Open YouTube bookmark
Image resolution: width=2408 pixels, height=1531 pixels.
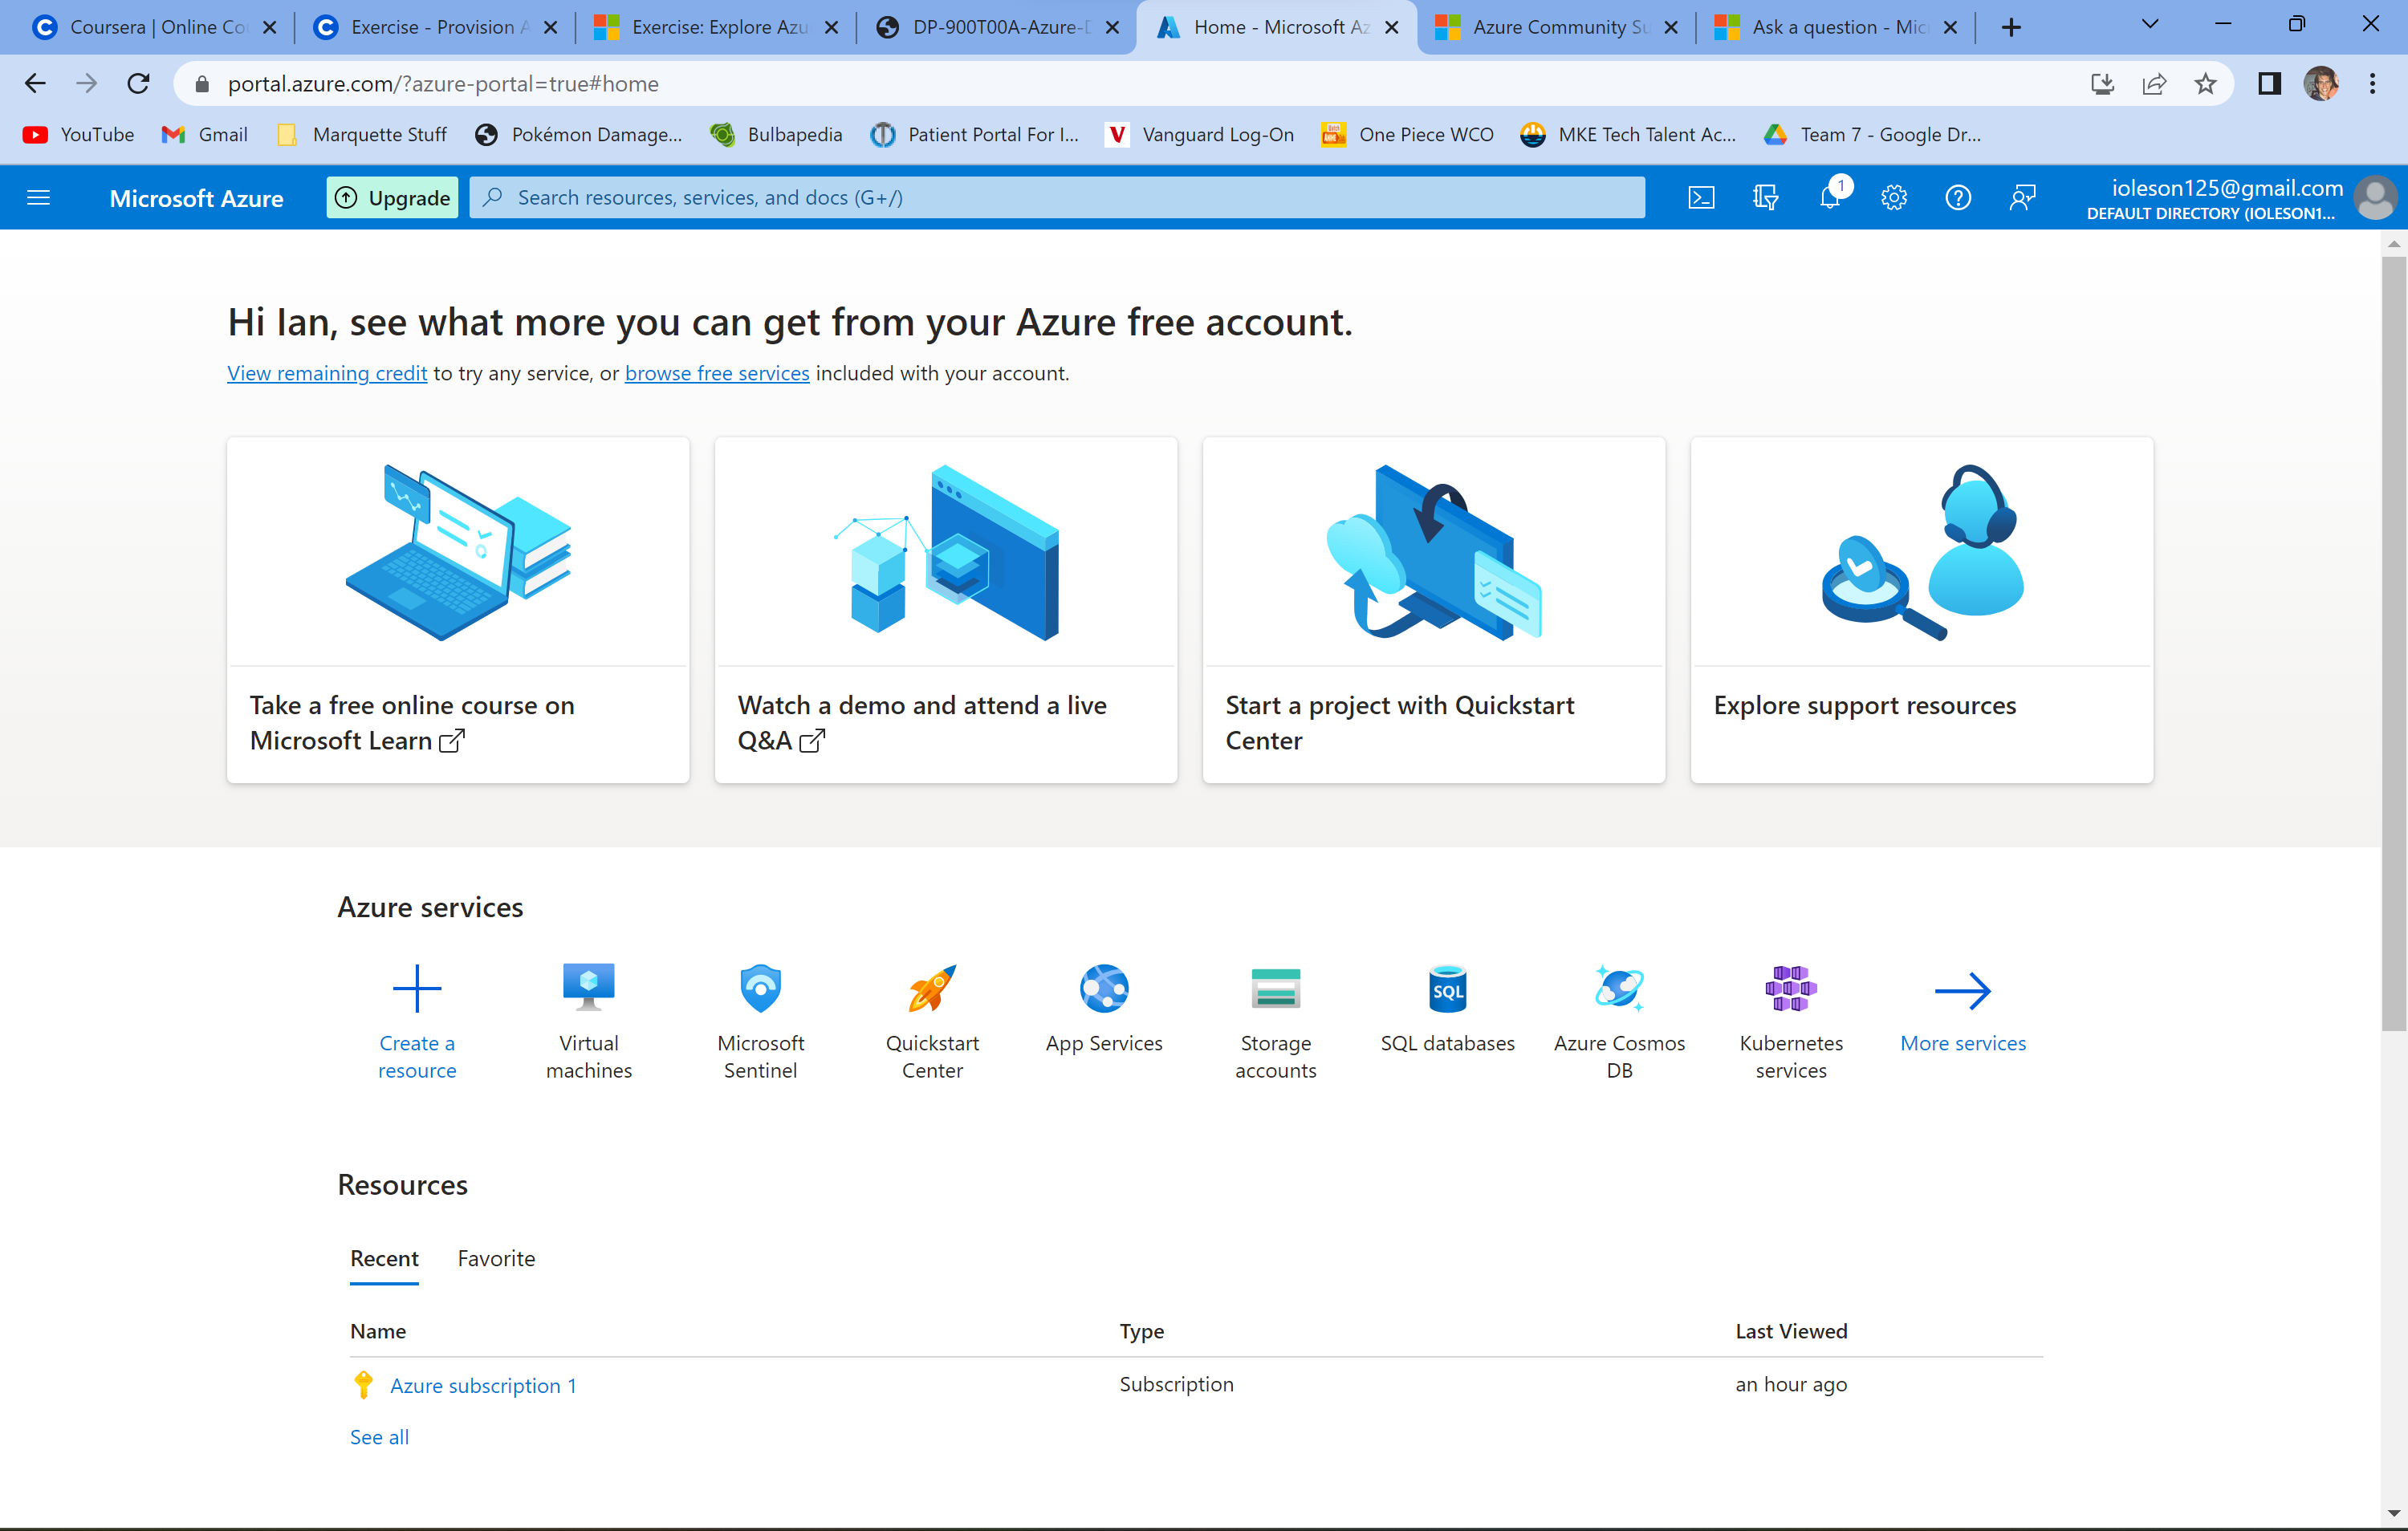pos(78,134)
